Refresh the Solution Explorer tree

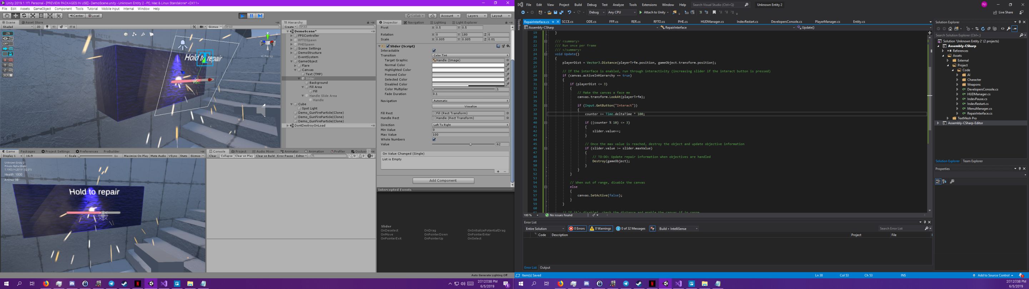983,29
